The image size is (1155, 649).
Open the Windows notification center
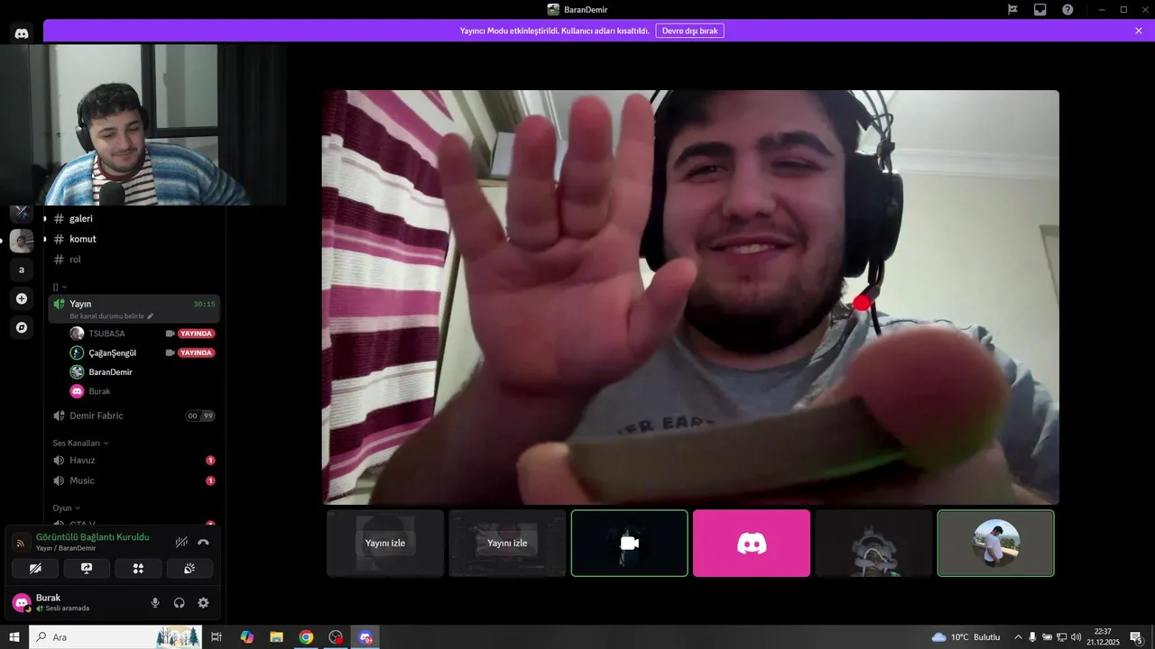click(x=1137, y=637)
